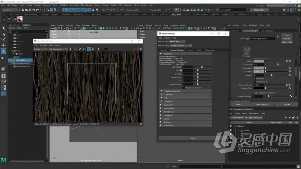The width and height of the screenshot is (301, 169).
Task: Click the white circle icon in RenderView toolbar
Action: click(71, 49)
